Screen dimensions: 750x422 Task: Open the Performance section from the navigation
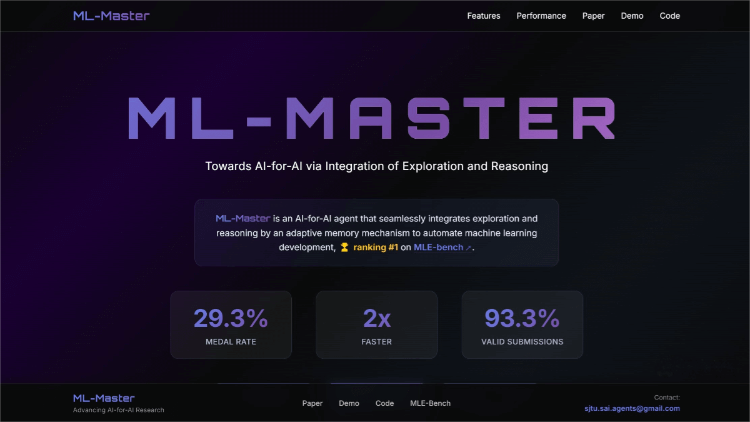(541, 16)
